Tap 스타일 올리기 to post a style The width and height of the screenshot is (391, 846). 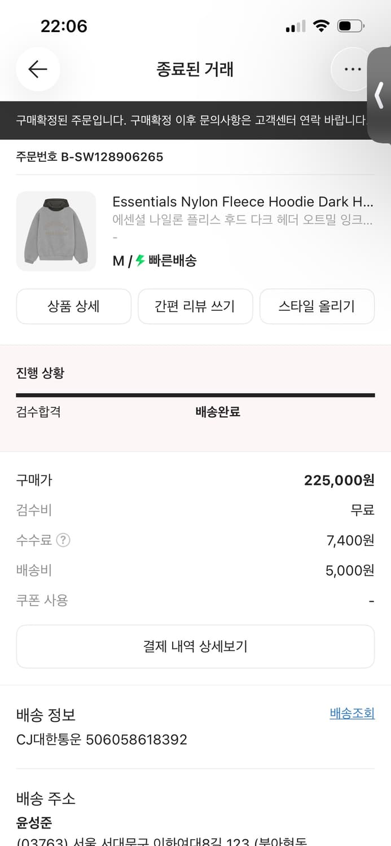tap(317, 306)
